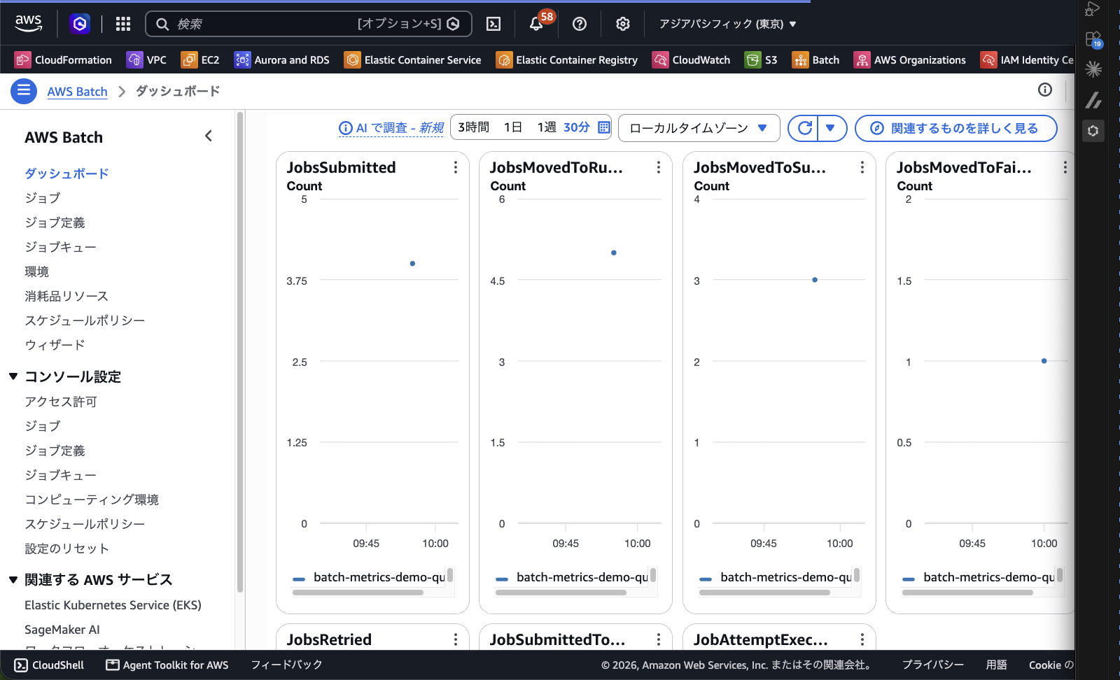Open the JobsSubmitted widget options menu
Viewport: 1120px width, 680px height.
click(455, 167)
